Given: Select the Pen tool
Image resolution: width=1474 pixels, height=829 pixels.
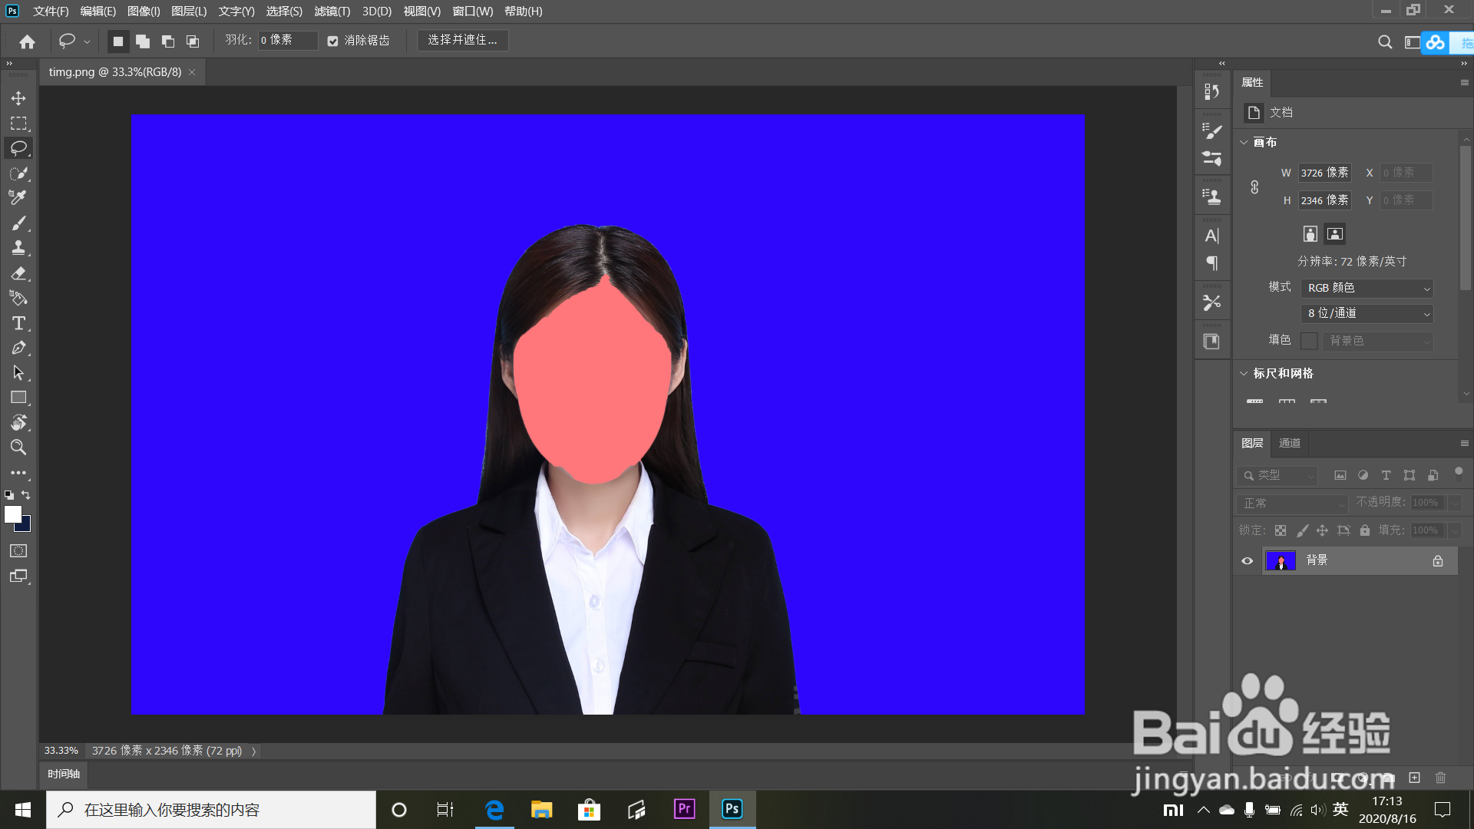Looking at the screenshot, I should 18,348.
